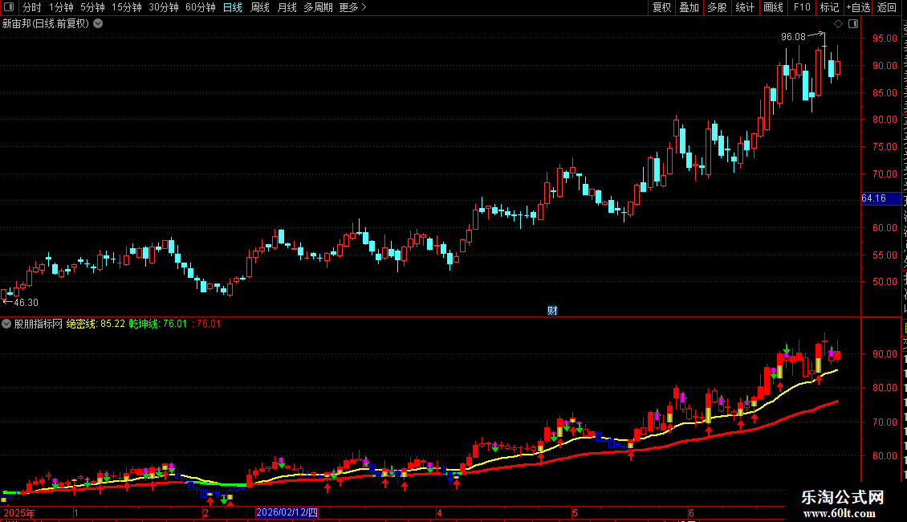Click the 46.30 low price label
The image size is (907, 522).
pos(26,303)
